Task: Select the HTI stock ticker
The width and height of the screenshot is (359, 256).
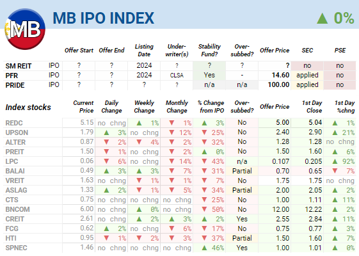Action: (11, 239)
